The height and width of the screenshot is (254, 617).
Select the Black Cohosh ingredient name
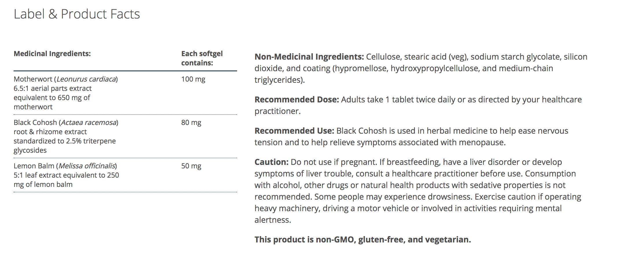35,123
